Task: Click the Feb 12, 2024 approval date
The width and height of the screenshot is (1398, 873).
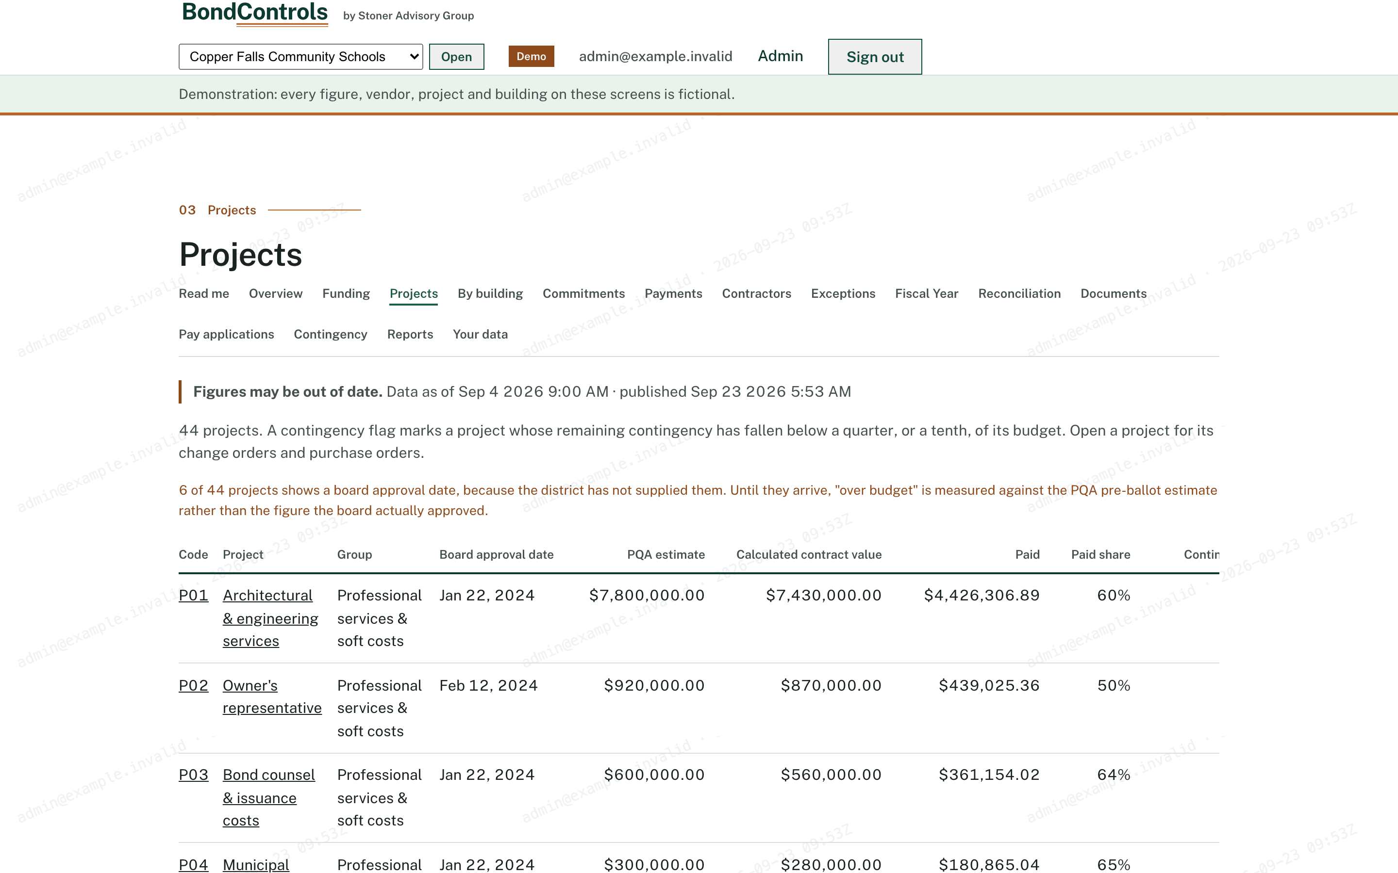Action: click(x=489, y=685)
